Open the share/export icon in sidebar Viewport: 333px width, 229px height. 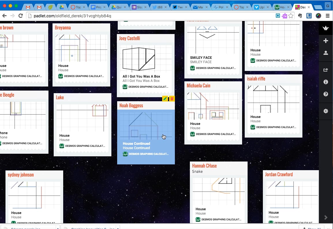325,70
